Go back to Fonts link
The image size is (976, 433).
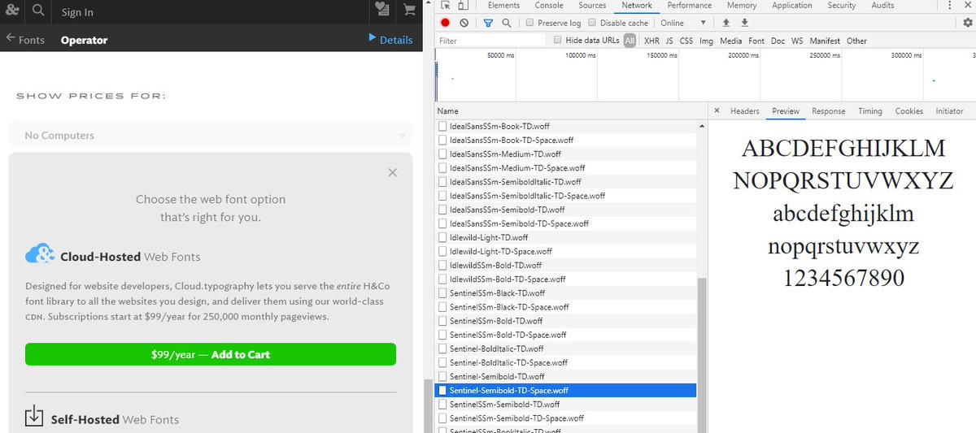[32, 40]
